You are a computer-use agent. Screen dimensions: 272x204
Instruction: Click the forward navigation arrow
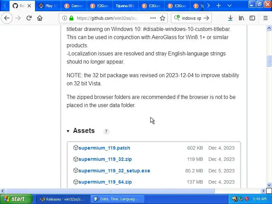18,18
